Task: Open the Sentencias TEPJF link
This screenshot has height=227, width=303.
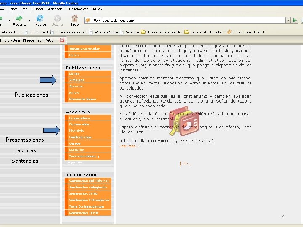Action: 88,213
